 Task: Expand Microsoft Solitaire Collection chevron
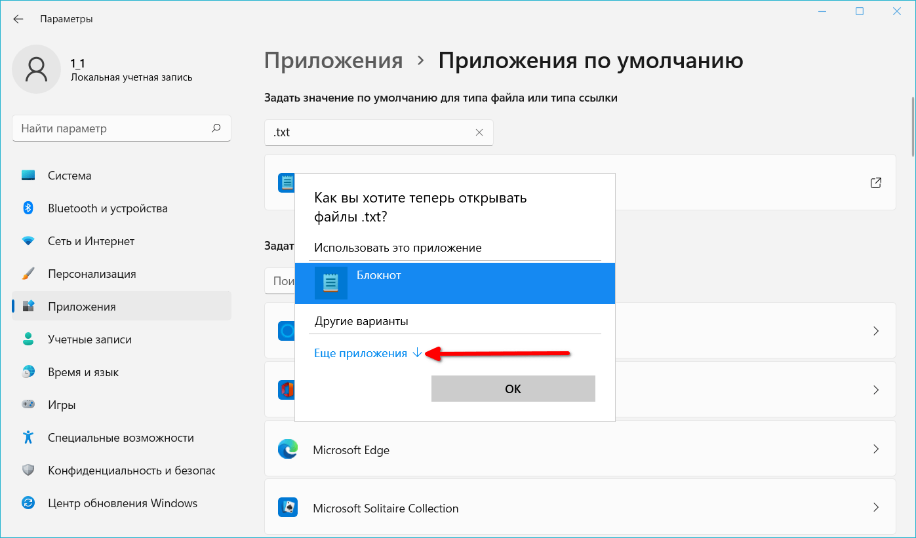tap(876, 507)
